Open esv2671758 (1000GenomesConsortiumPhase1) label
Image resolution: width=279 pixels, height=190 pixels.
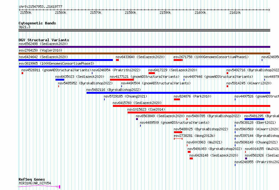211,57
